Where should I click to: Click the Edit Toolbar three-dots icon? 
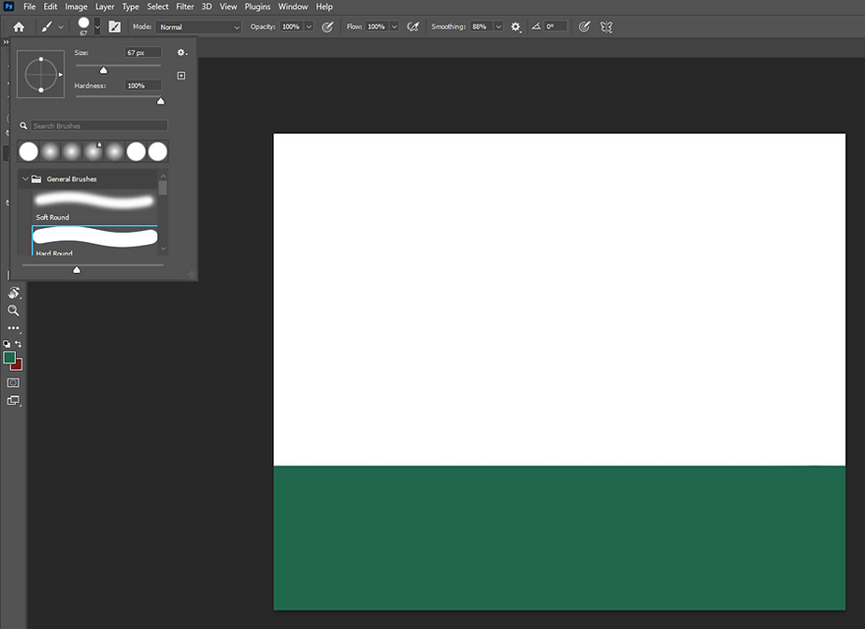pos(13,328)
